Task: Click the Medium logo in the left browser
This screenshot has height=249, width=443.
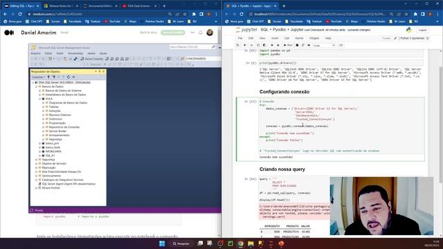Action: 9,33
